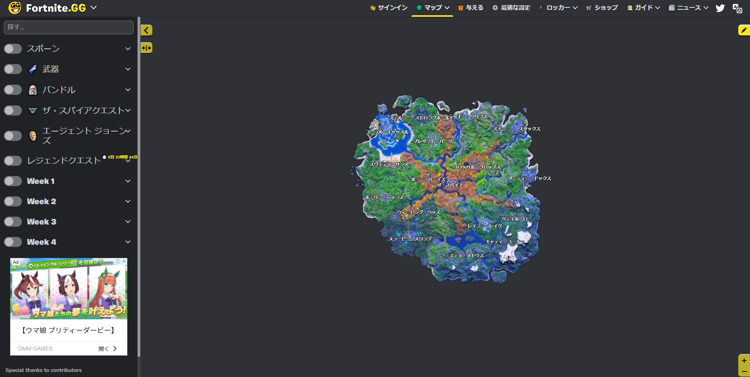
Task: Enable the 武器 layer switch
Action: tap(13, 69)
